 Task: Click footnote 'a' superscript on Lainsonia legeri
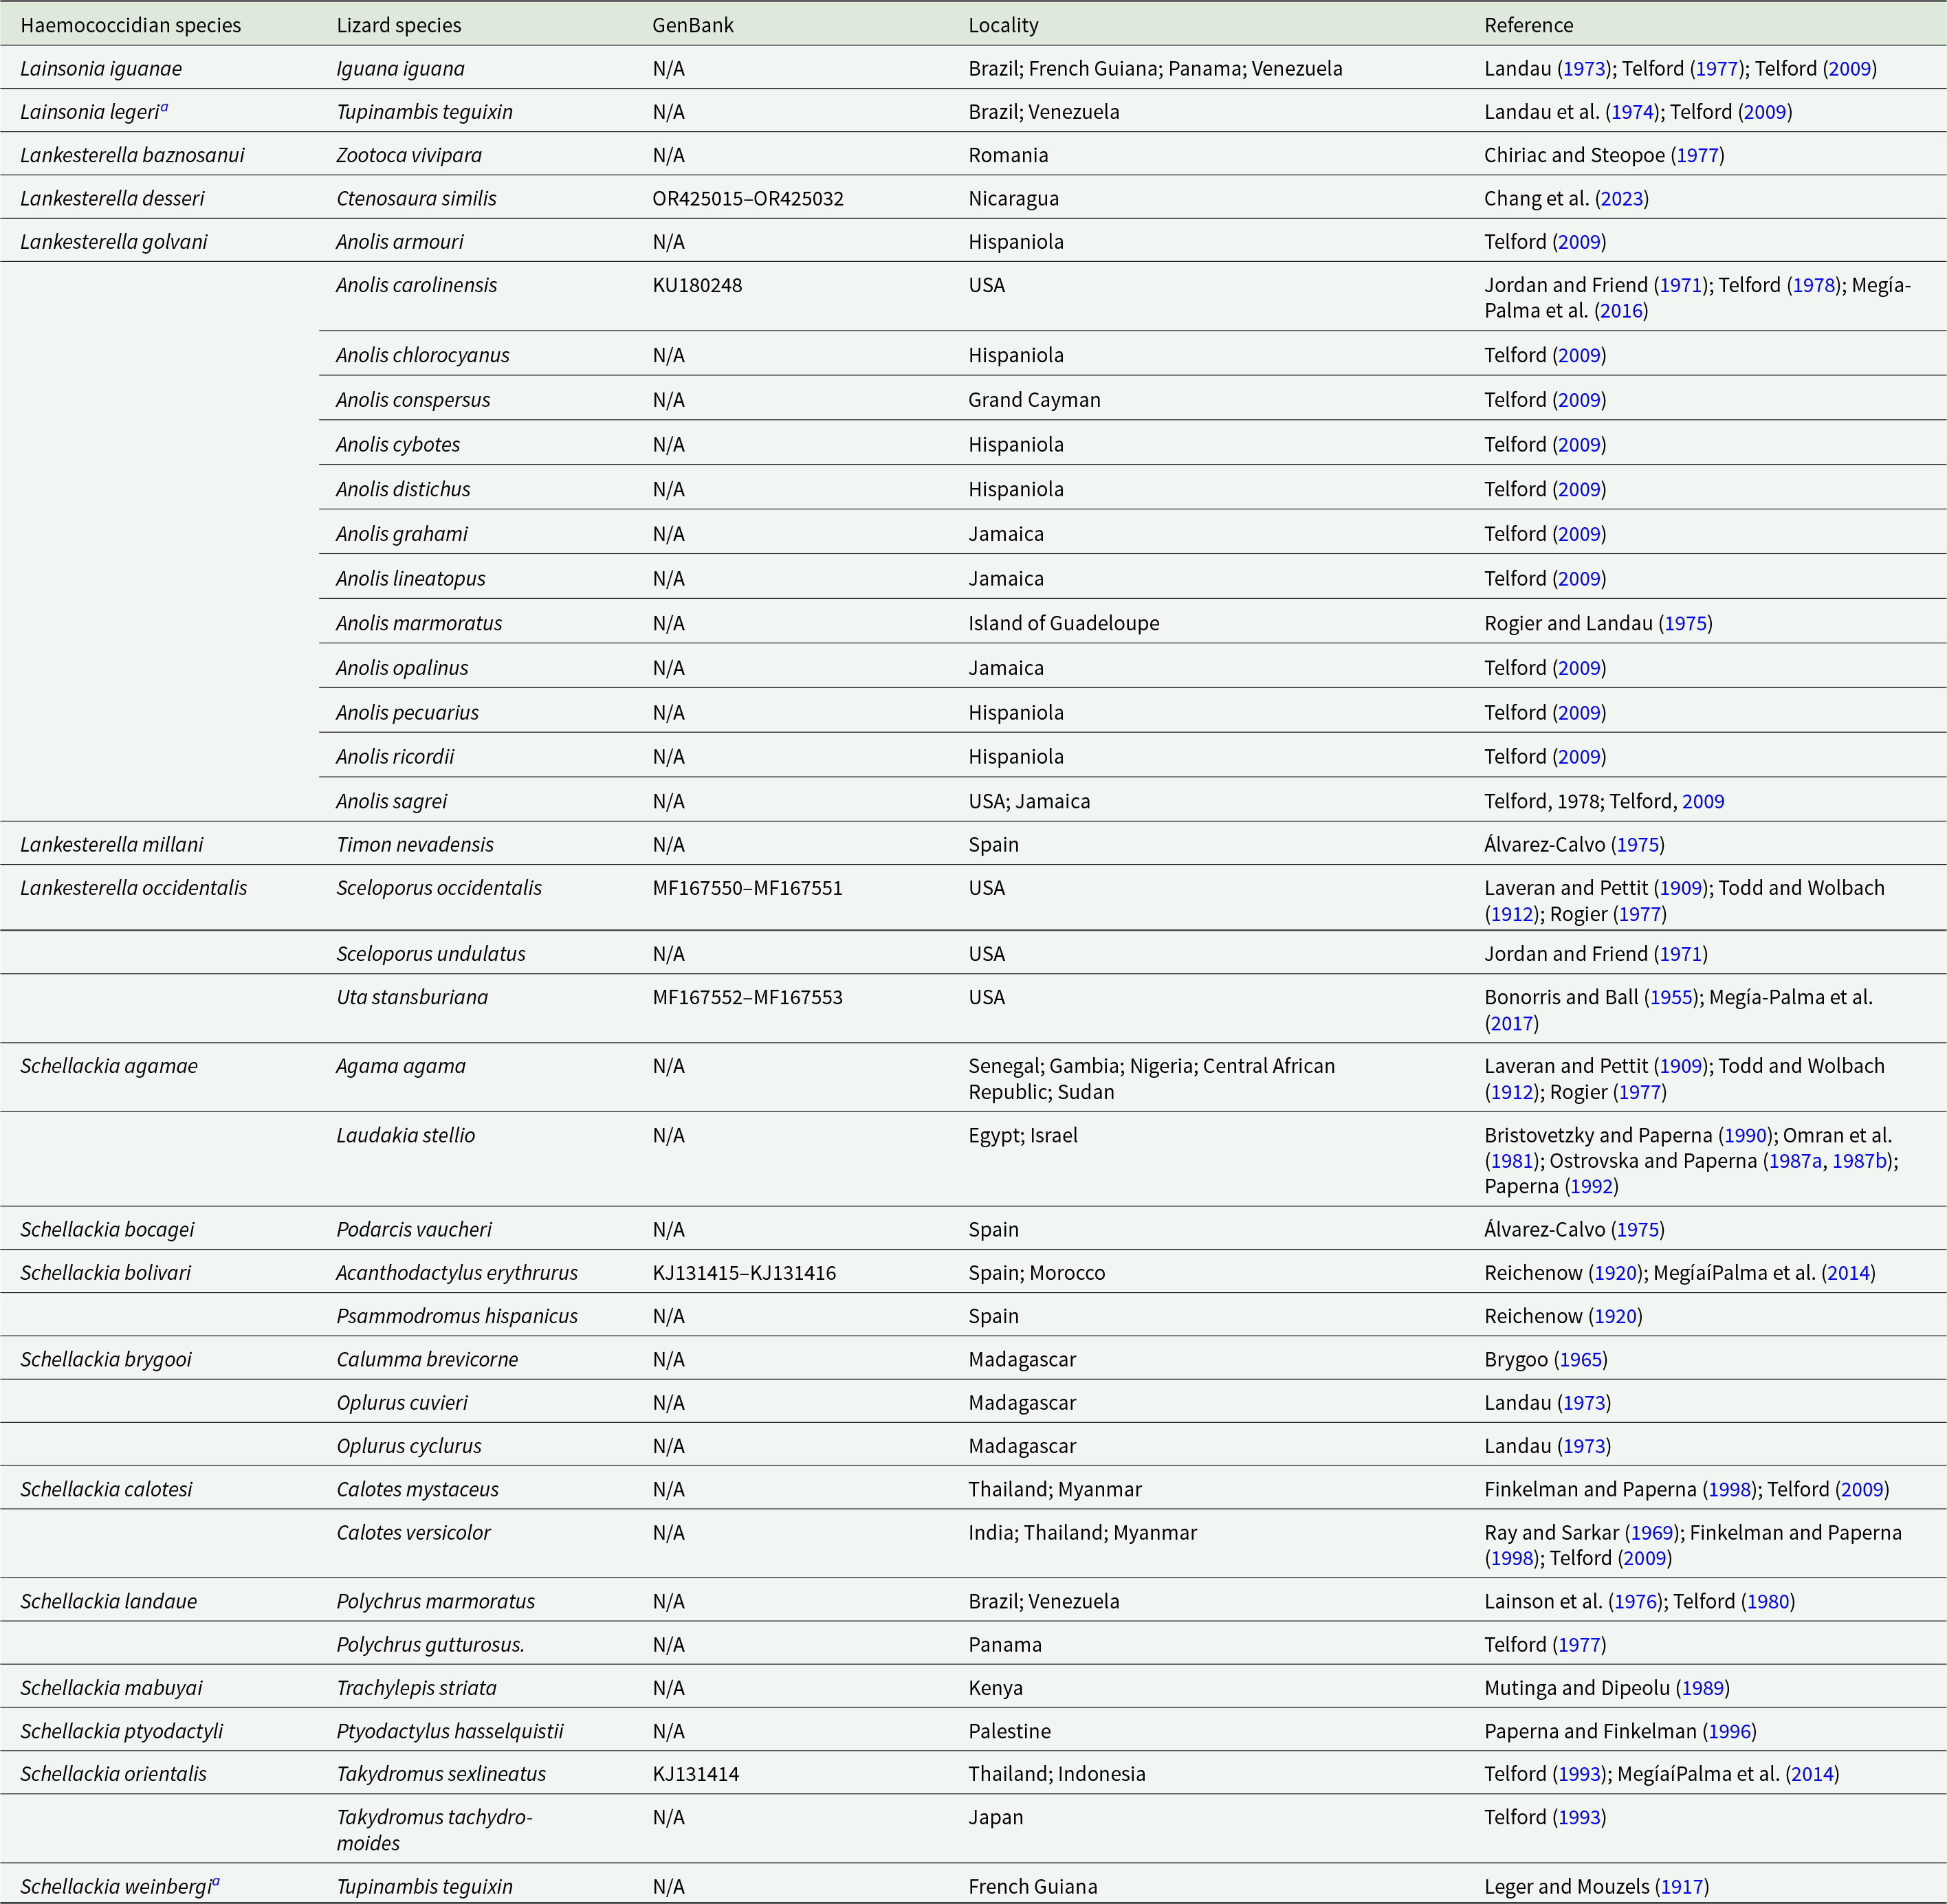[x=164, y=108]
